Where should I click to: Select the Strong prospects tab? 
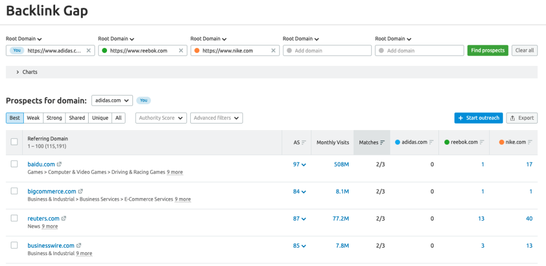pos(54,118)
